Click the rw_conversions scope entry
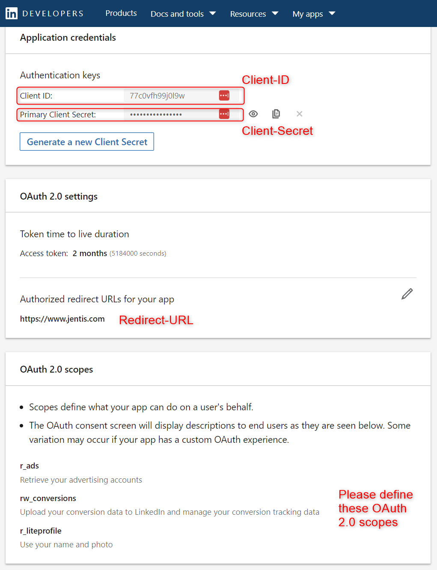The width and height of the screenshot is (437, 570). point(48,498)
